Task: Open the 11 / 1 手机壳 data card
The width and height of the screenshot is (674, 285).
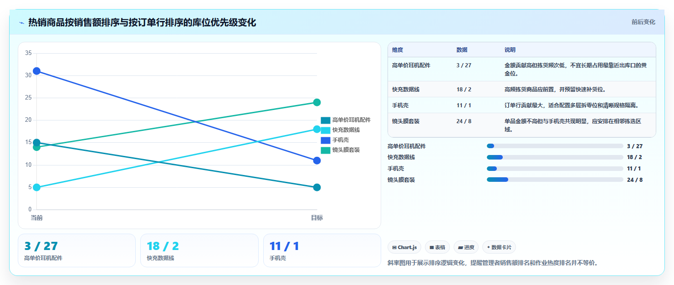Action: pyautogui.click(x=322, y=250)
